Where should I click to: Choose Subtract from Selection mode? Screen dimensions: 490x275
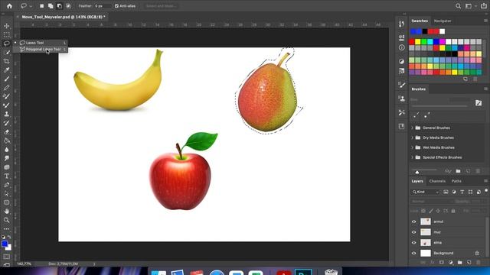[60, 6]
